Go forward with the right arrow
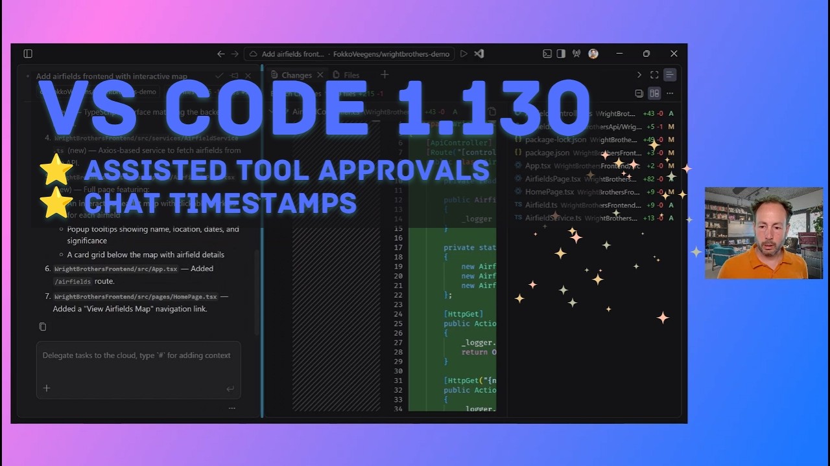This screenshot has width=830, height=466. [235, 54]
